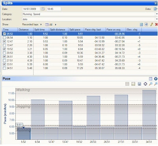Open the splits column chooser table icon
Image resolution: width=158 pixels, height=146 pixels.
[141, 24]
